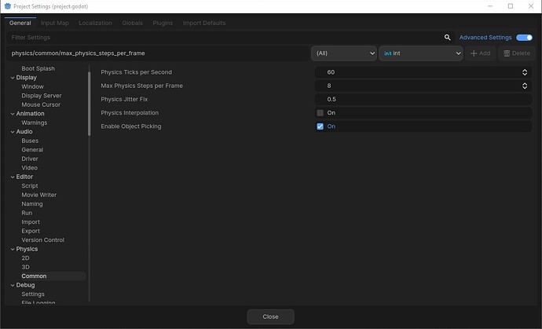This screenshot has height=329, width=542.
Task: Collapse the Editor tree section
Action: click(x=13, y=177)
